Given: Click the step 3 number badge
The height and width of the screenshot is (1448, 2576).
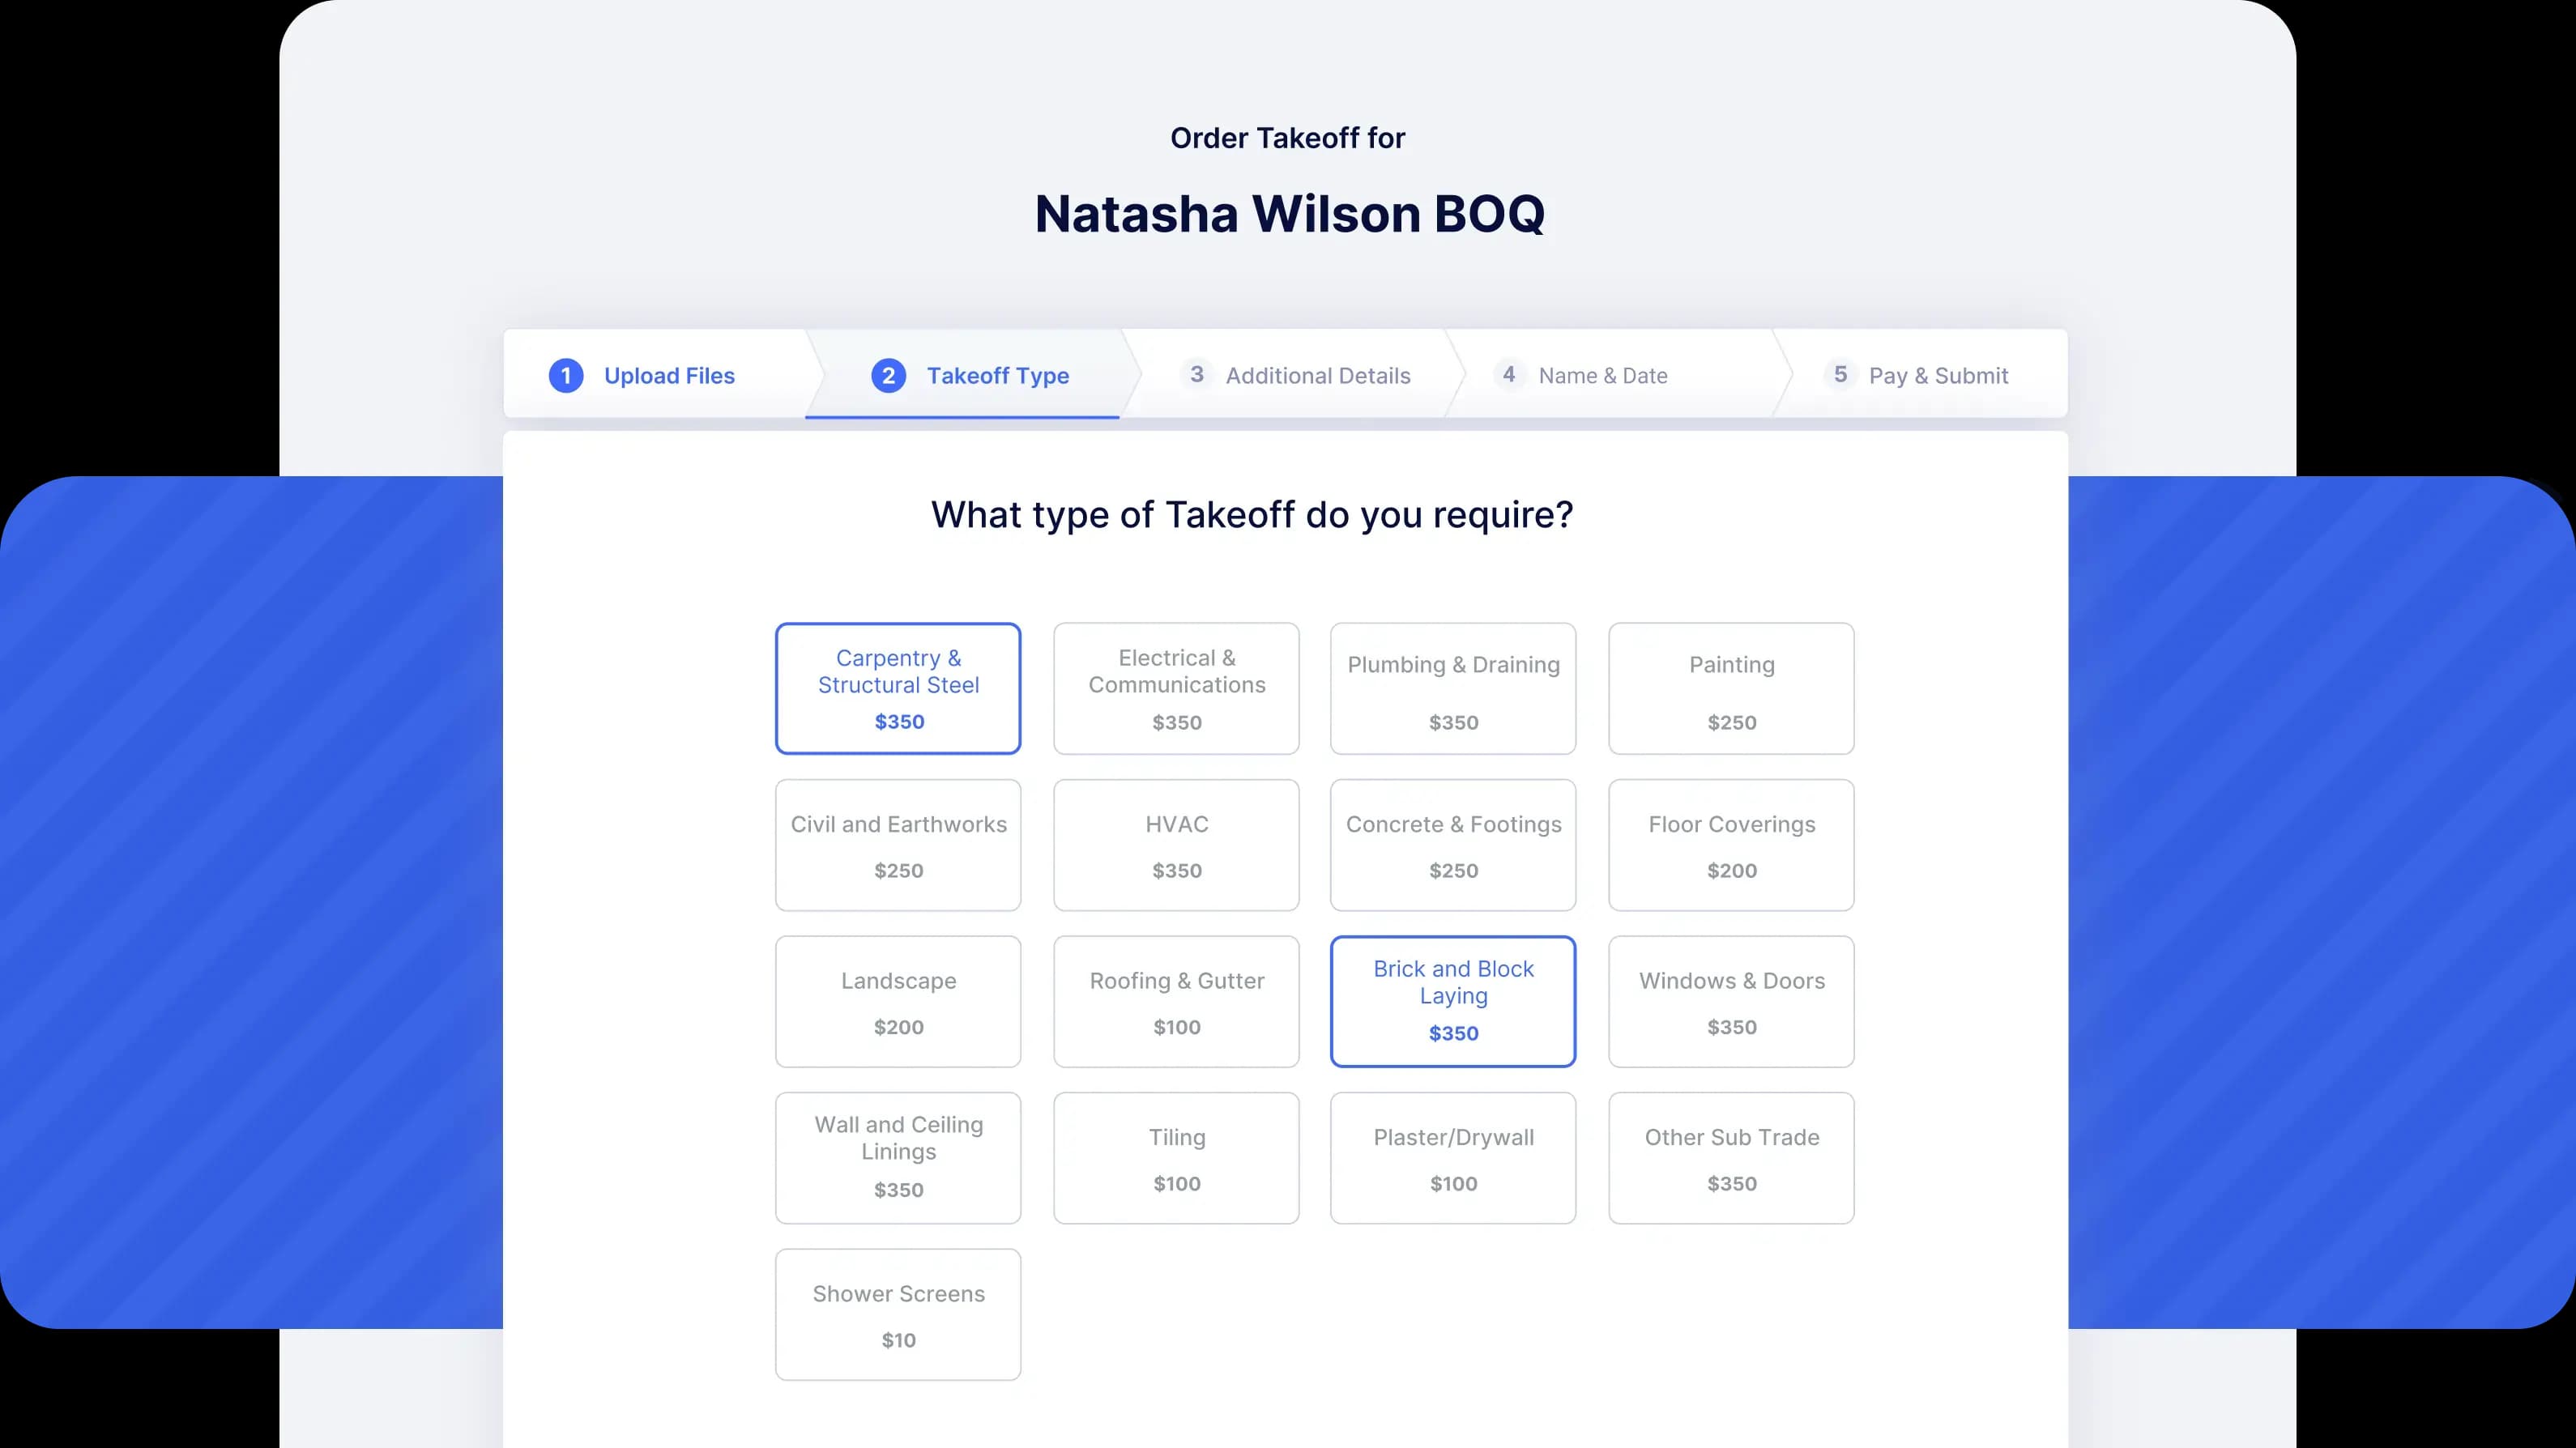Looking at the screenshot, I should [x=1196, y=374].
